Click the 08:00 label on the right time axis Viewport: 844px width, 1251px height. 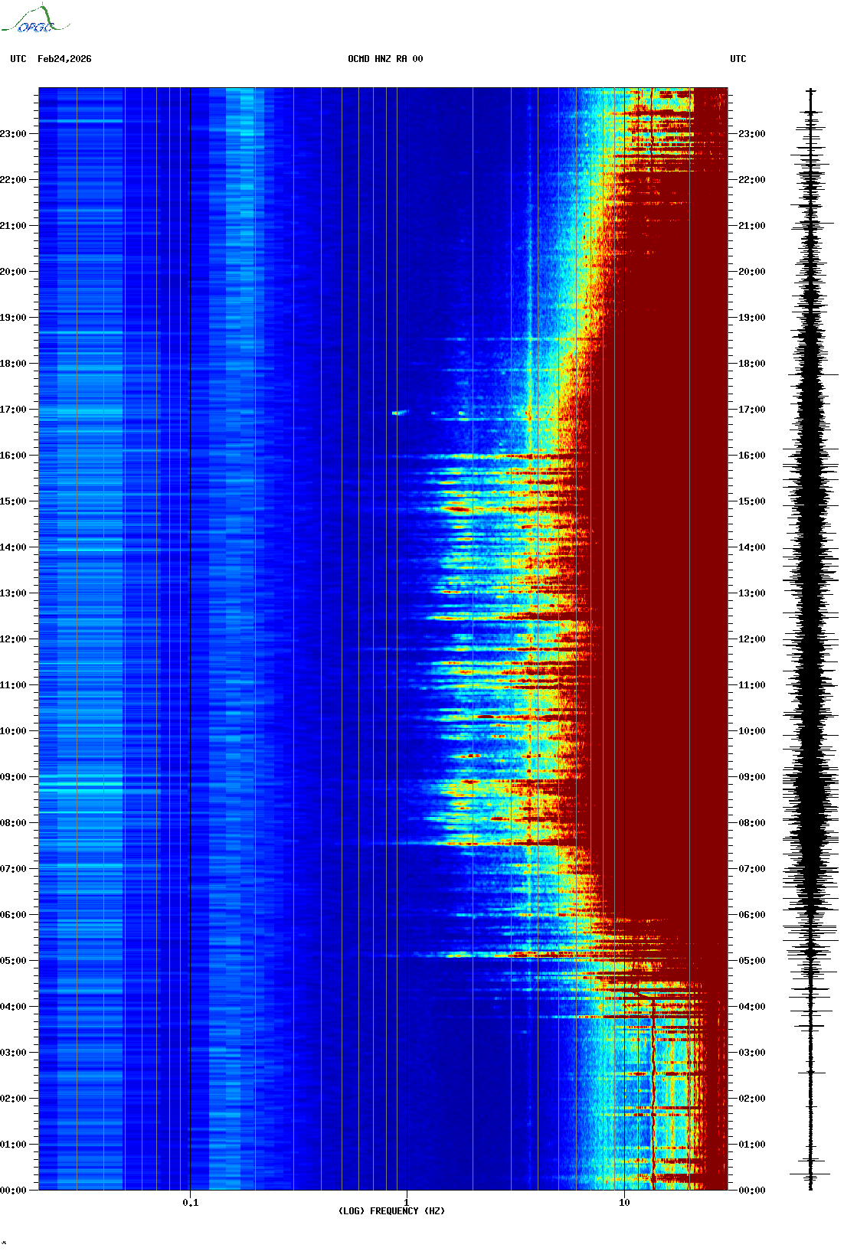coord(751,823)
